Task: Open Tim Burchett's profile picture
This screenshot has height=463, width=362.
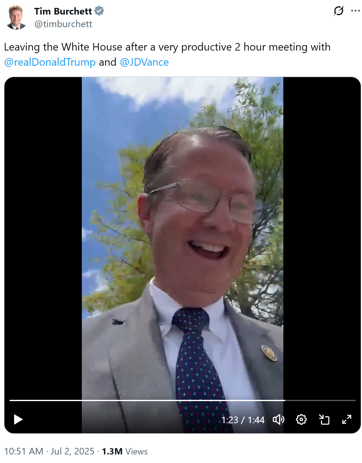Action: click(16, 17)
